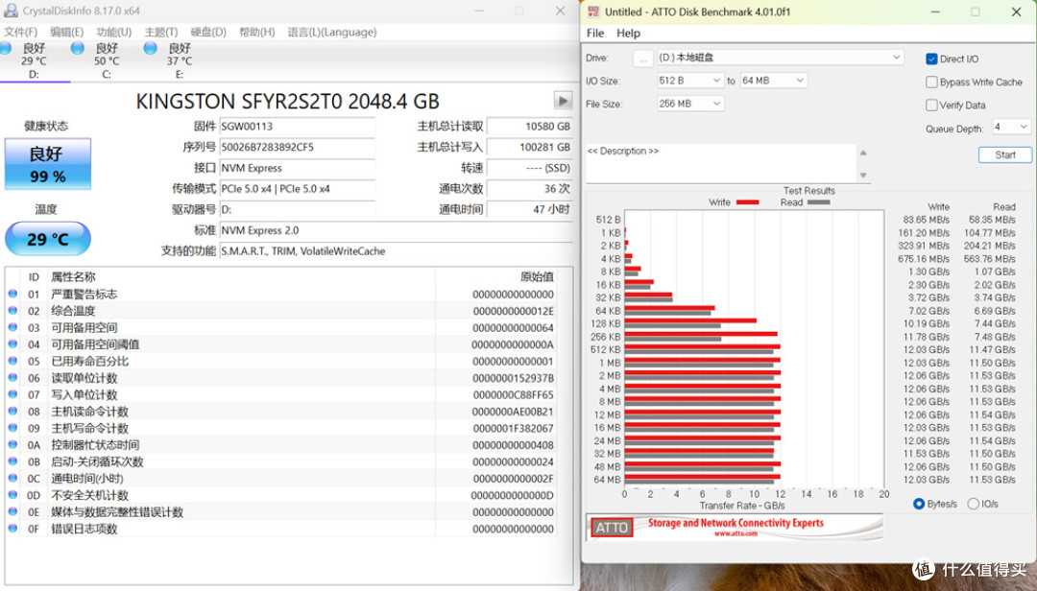Click the status dot of attribute 0D
Screen dimensions: 1037x591
click(12, 494)
